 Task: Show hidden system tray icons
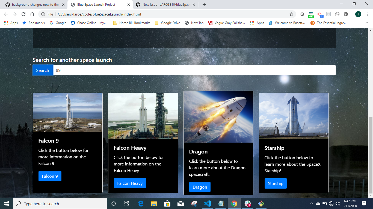click(x=312, y=204)
